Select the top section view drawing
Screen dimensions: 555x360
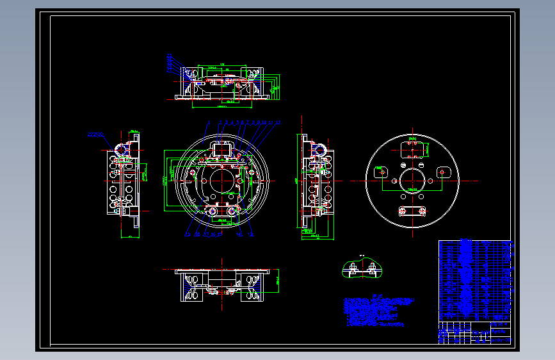pos(223,85)
